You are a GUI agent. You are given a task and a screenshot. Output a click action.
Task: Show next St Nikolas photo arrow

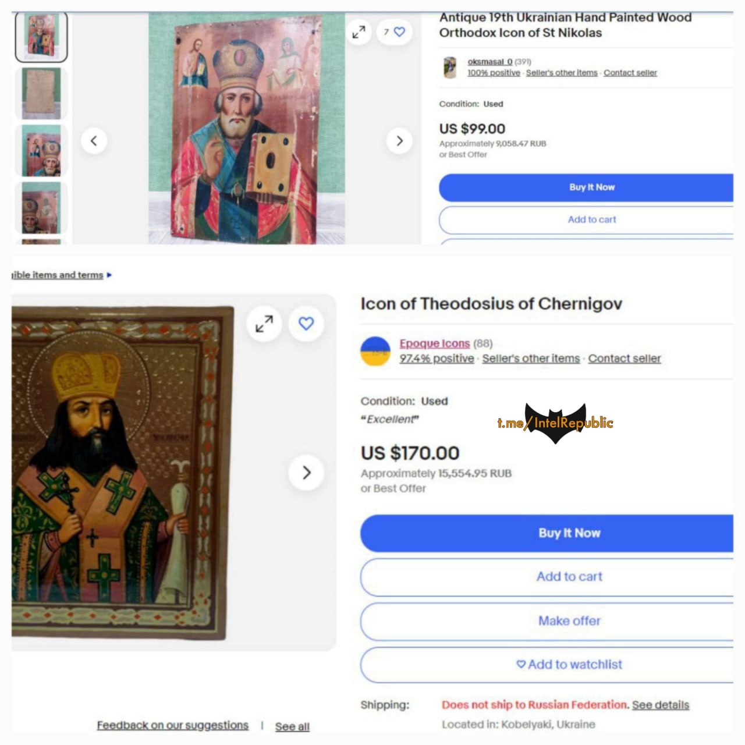(x=399, y=140)
